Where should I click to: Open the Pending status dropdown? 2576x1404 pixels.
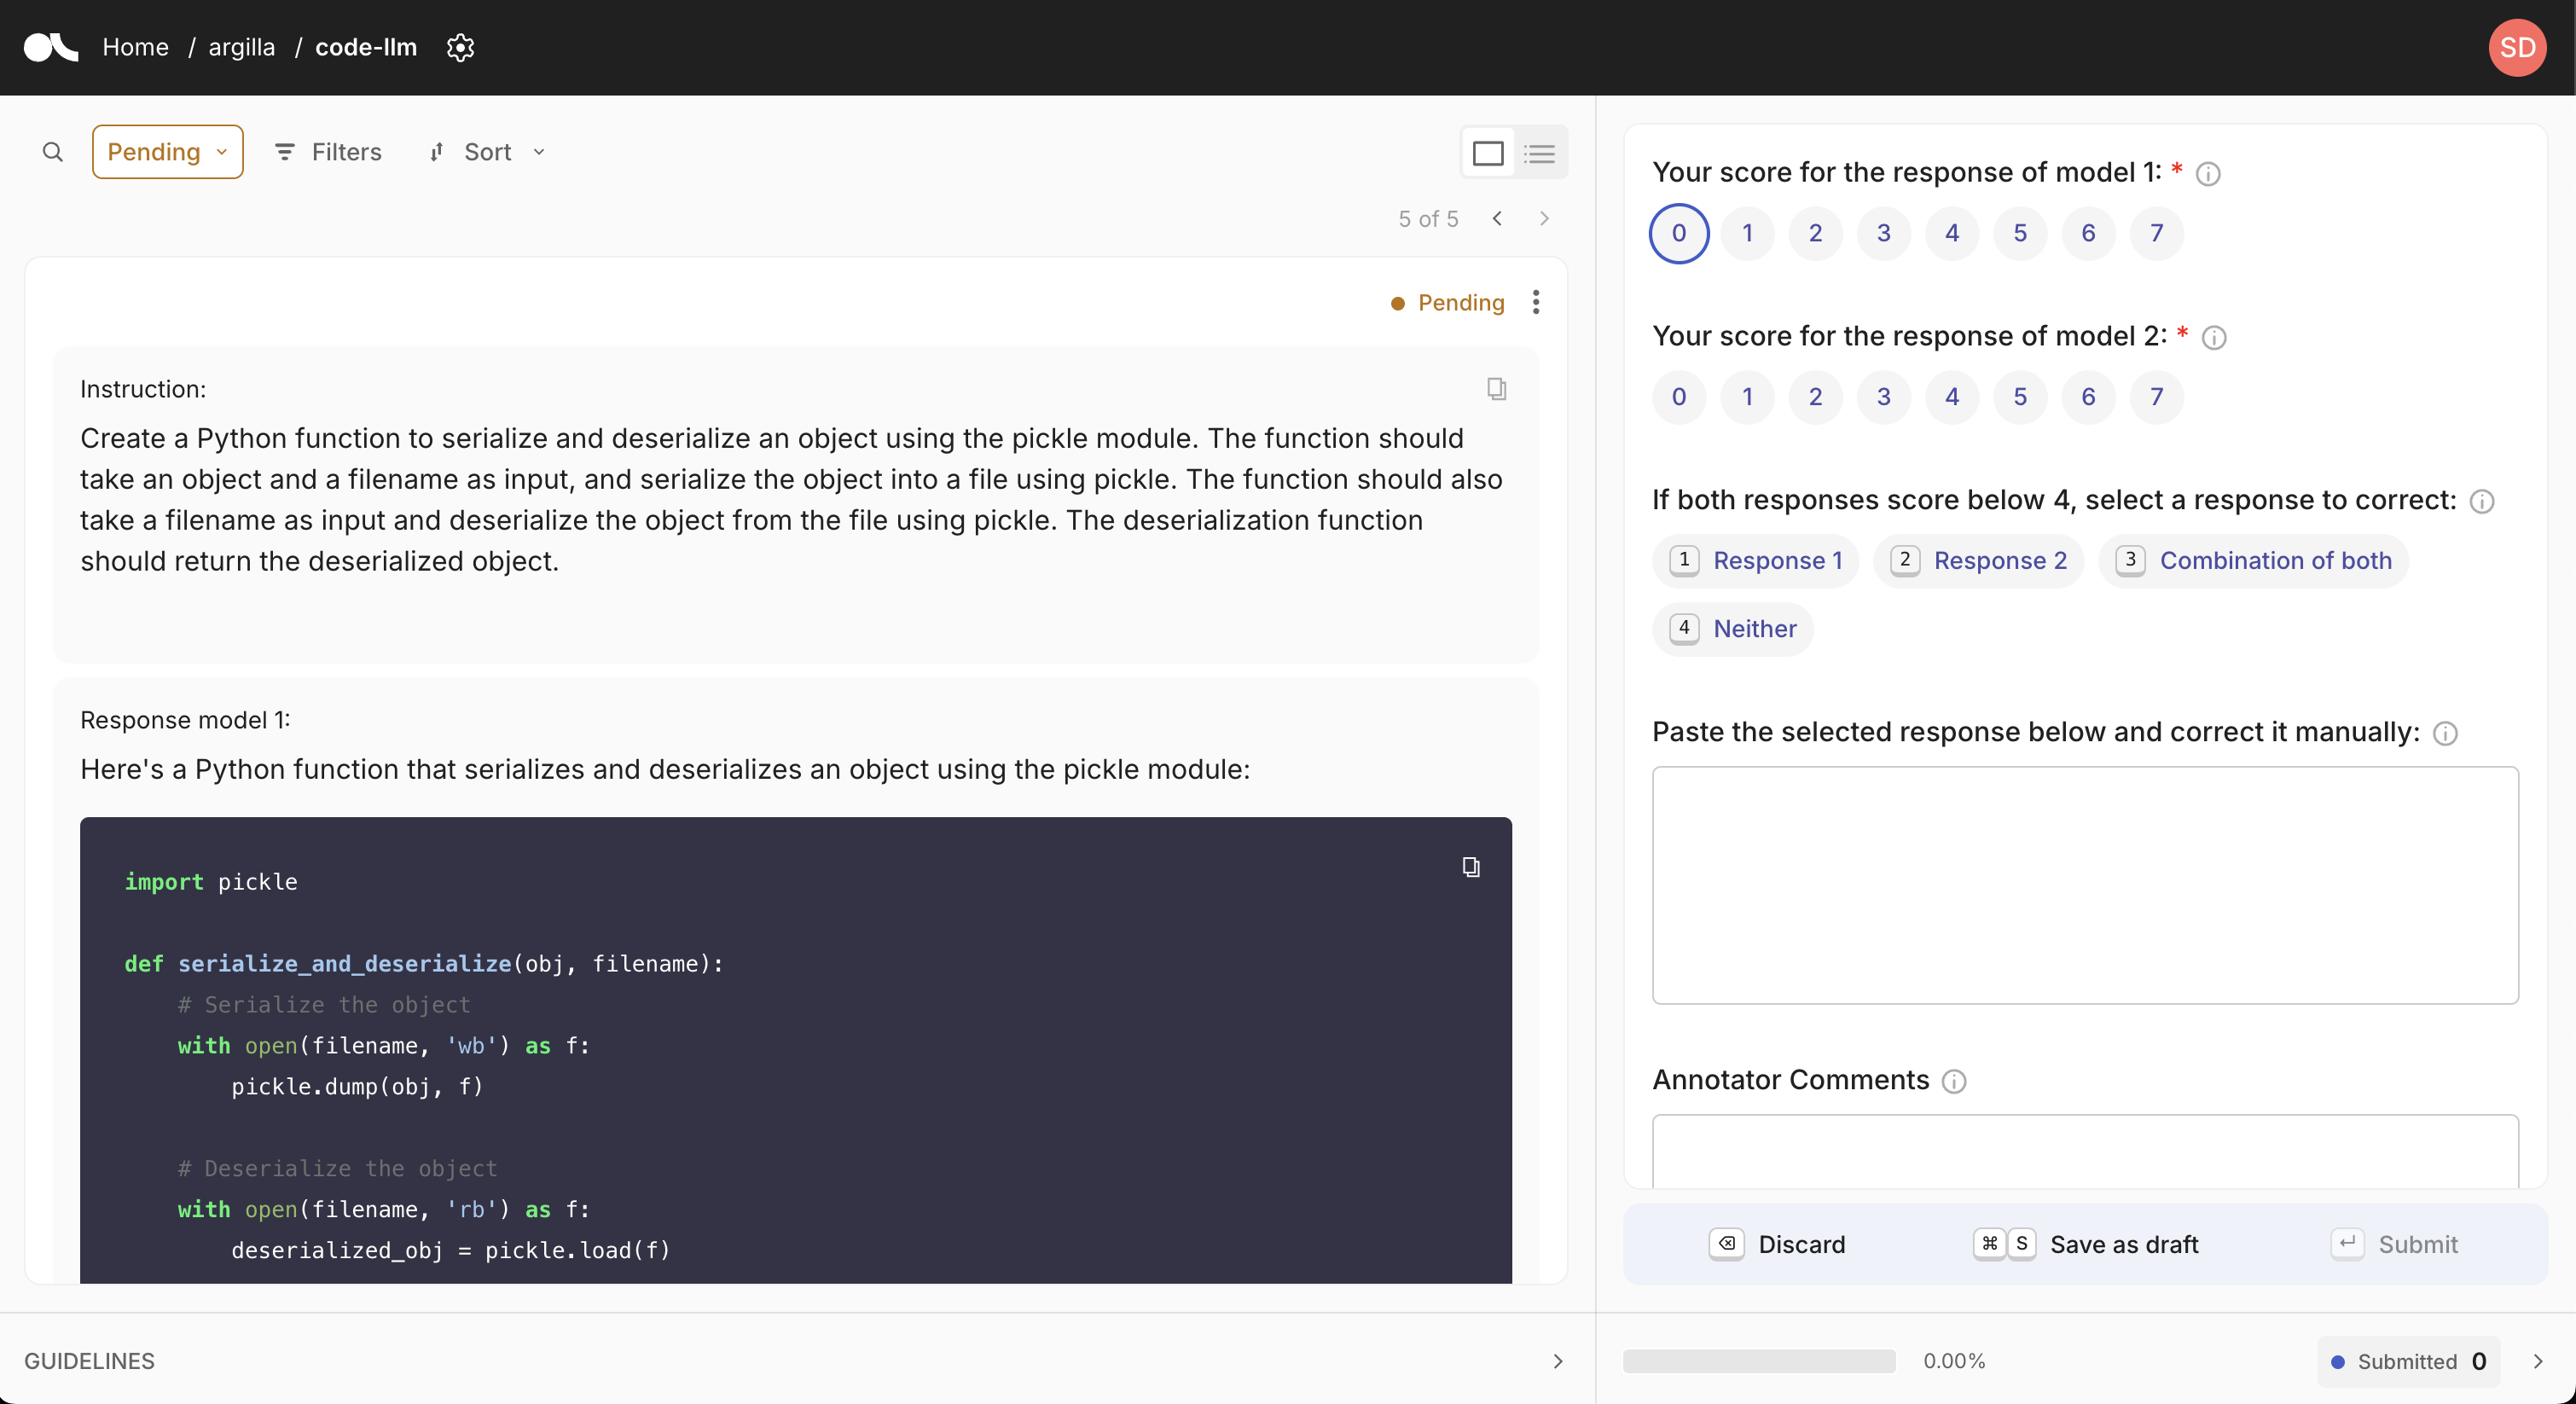point(168,150)
